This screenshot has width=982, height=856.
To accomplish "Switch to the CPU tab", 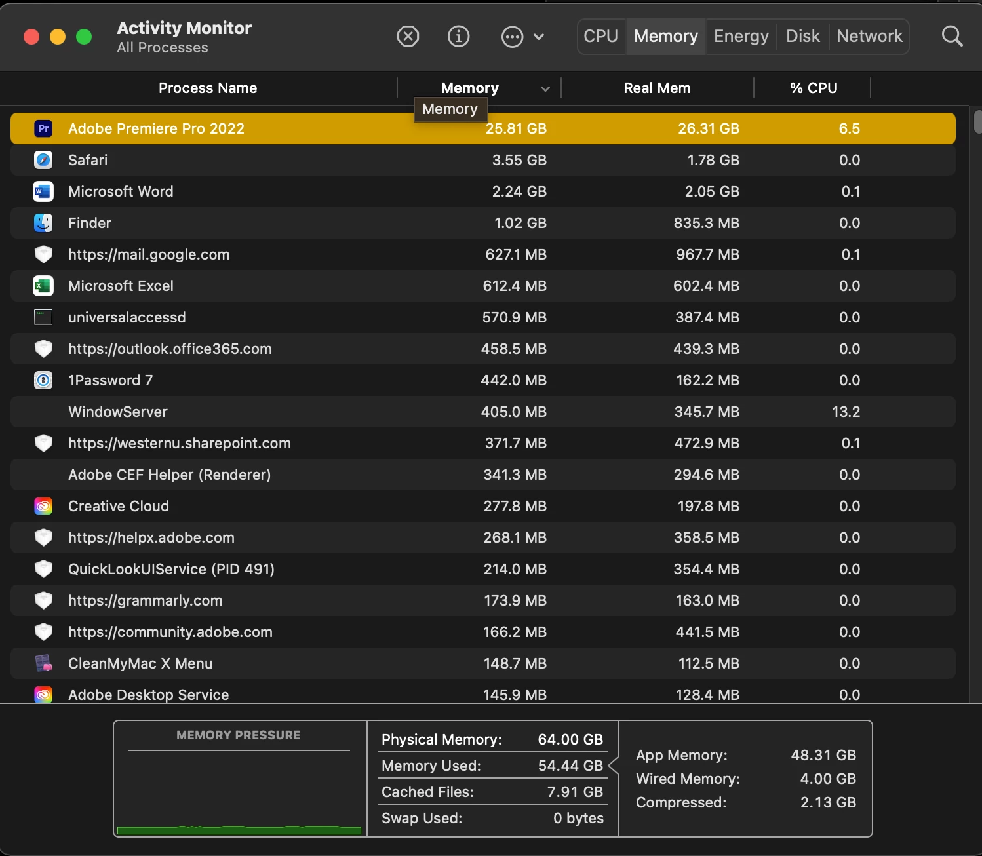I will click(x=601, y=36).
